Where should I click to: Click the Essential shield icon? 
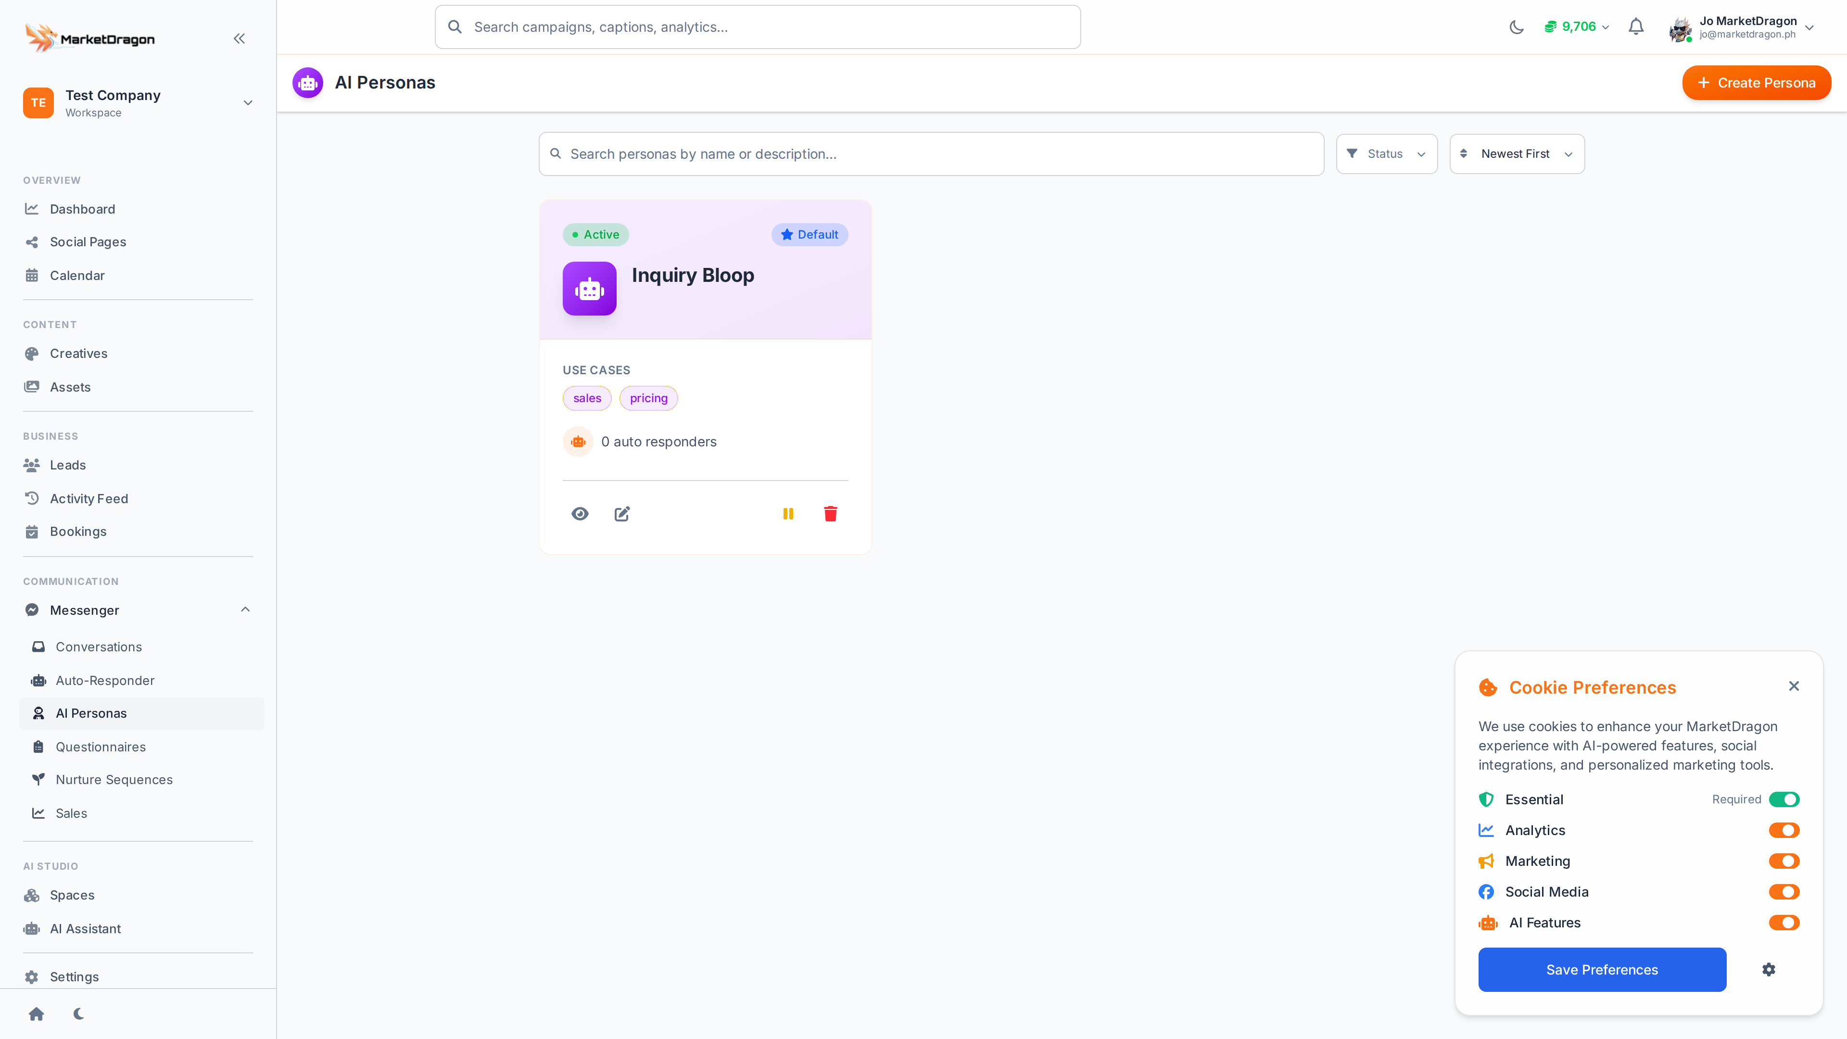pyautogui.click(x=1486, y=799)
